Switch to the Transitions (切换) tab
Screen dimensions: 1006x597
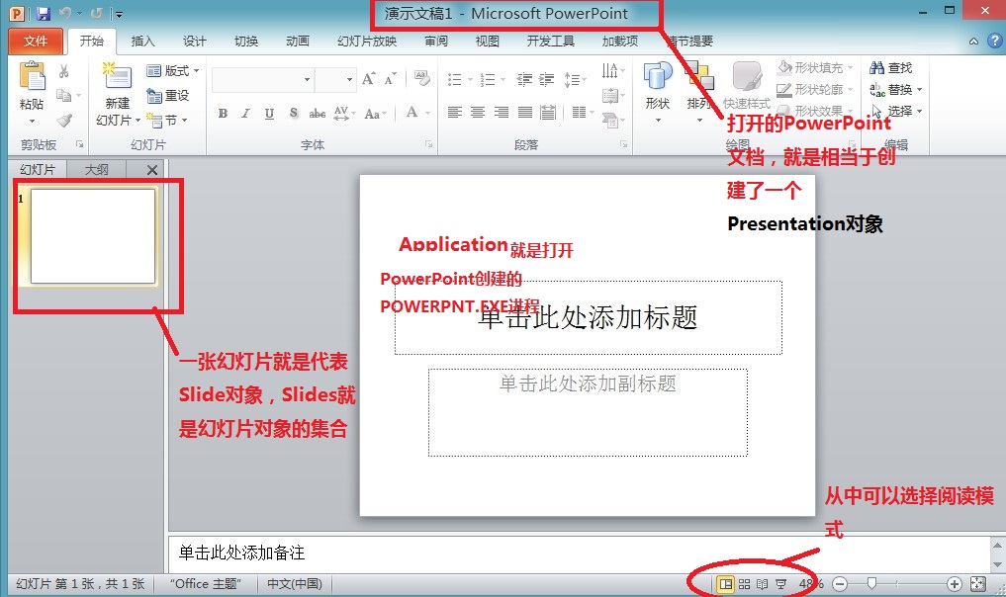tap(246, 42)
